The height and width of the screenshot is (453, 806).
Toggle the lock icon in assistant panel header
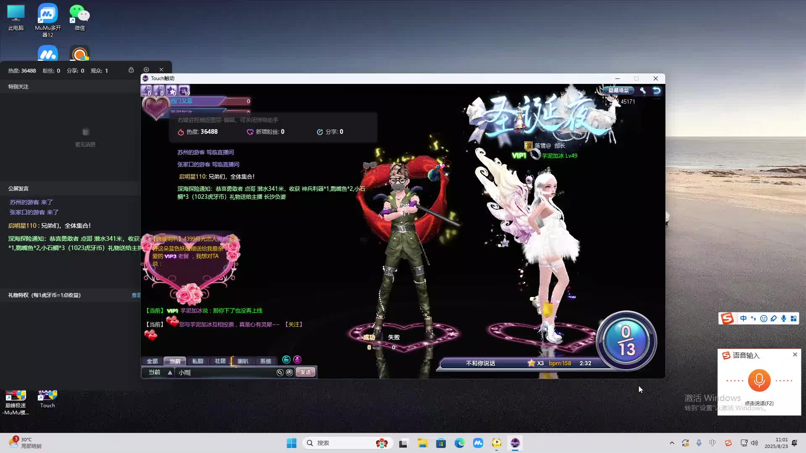[x=131, y=70]
